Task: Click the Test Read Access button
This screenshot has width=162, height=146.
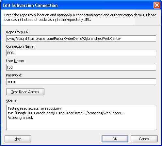Action: [x=25, y=92]
